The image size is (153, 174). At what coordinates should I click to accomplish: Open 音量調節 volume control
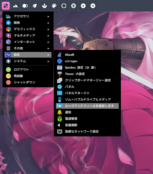(x=87, y=125)
